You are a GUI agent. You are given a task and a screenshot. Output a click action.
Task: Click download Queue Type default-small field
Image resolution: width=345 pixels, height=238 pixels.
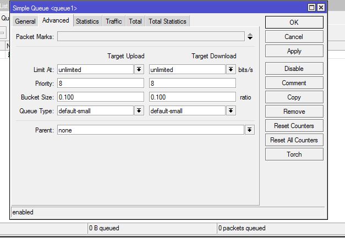187,110
